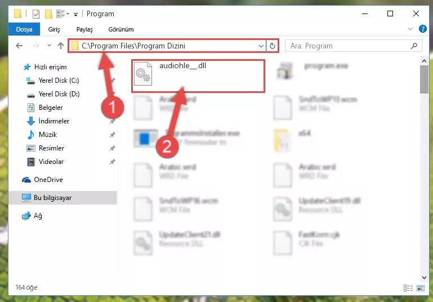Unpin Müzik using its pin icon
433x302 pixels.
pyautogui.click(x=113, y=135)
